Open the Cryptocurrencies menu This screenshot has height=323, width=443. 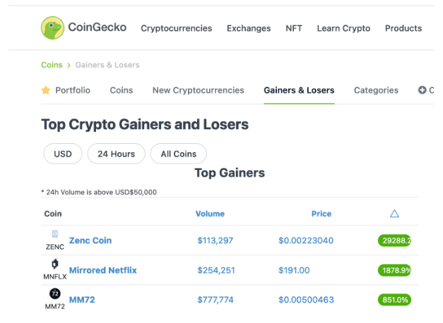[x=176, y=28]
